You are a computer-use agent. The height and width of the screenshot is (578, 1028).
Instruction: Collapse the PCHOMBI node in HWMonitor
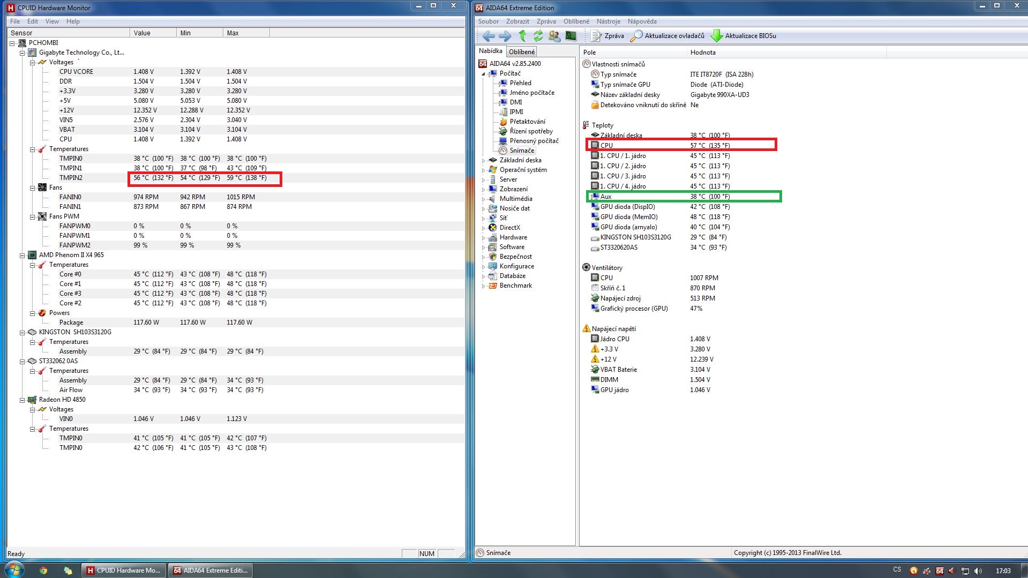click(12, 43)
